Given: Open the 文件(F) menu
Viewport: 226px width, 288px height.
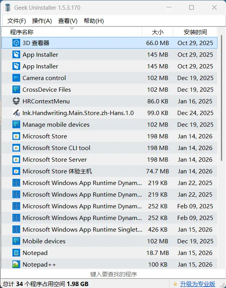Looking at the screenshot, I should click(17, 21).
